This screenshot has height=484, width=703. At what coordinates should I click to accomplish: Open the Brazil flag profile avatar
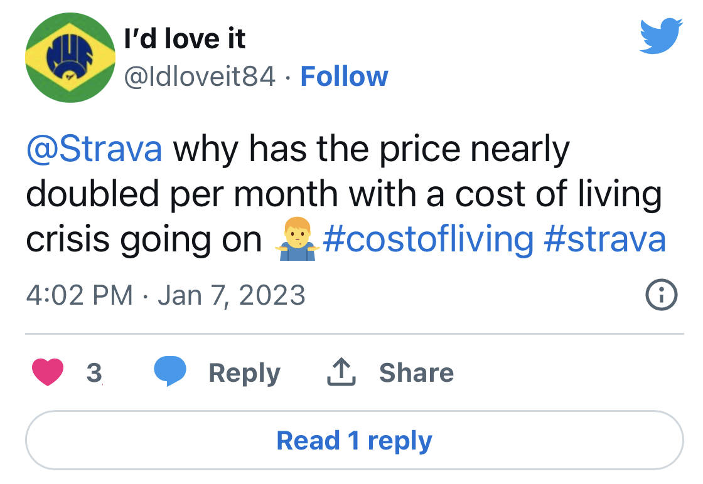coord(70,58)
